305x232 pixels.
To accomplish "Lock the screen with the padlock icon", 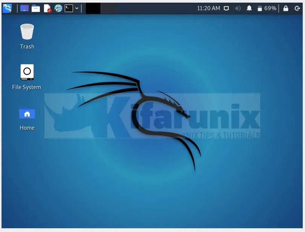I will tap(286, 8).
